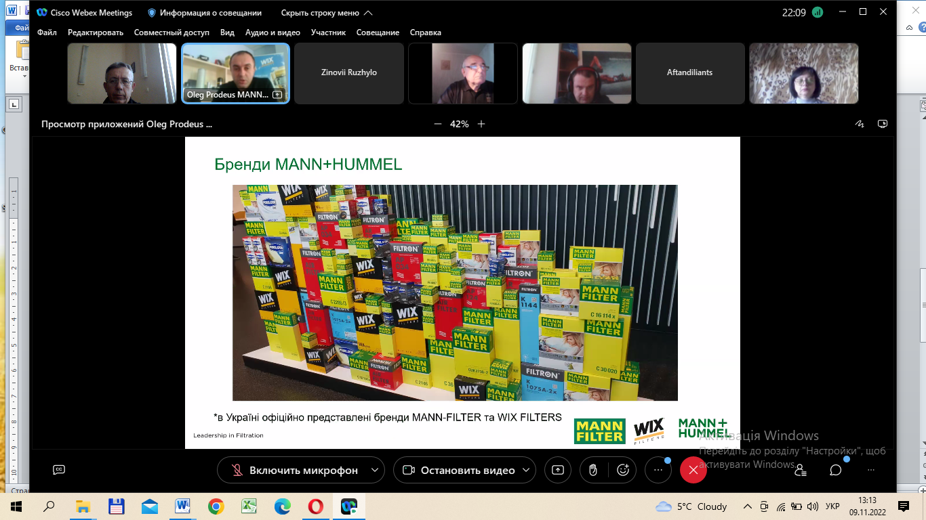The width and height of the screenshot is (926, 520).
Task: Open the panel options ellipsis at bottom right
Action: click(871, 470)
